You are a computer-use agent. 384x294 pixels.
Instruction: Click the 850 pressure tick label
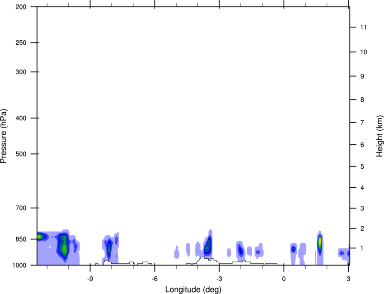click(21, 239)
